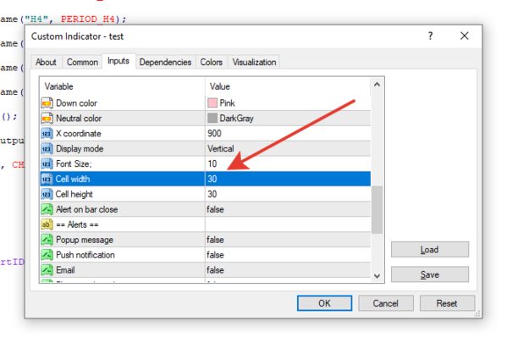Open the Visualization tab
The width and height of the screenshot is (507, 343).
[254, 62]
